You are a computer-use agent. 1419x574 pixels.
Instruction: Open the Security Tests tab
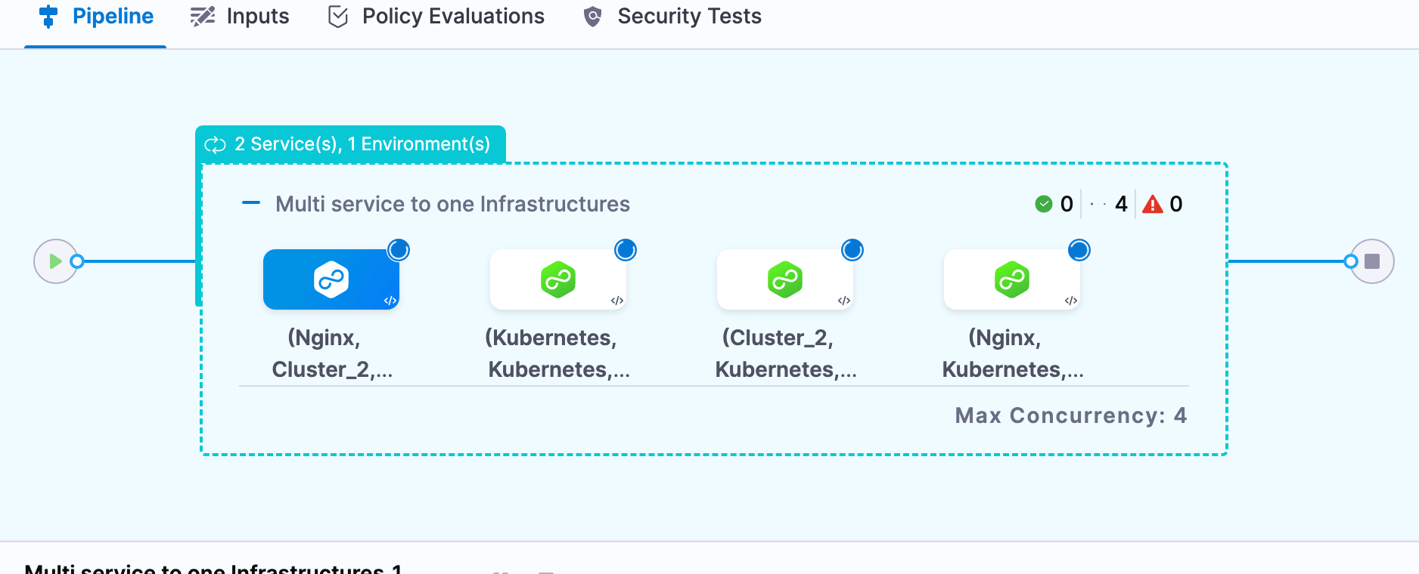[x=672, y=17]
